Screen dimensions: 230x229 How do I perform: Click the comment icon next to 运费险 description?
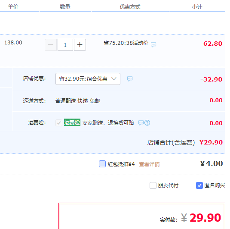point(141,122)
